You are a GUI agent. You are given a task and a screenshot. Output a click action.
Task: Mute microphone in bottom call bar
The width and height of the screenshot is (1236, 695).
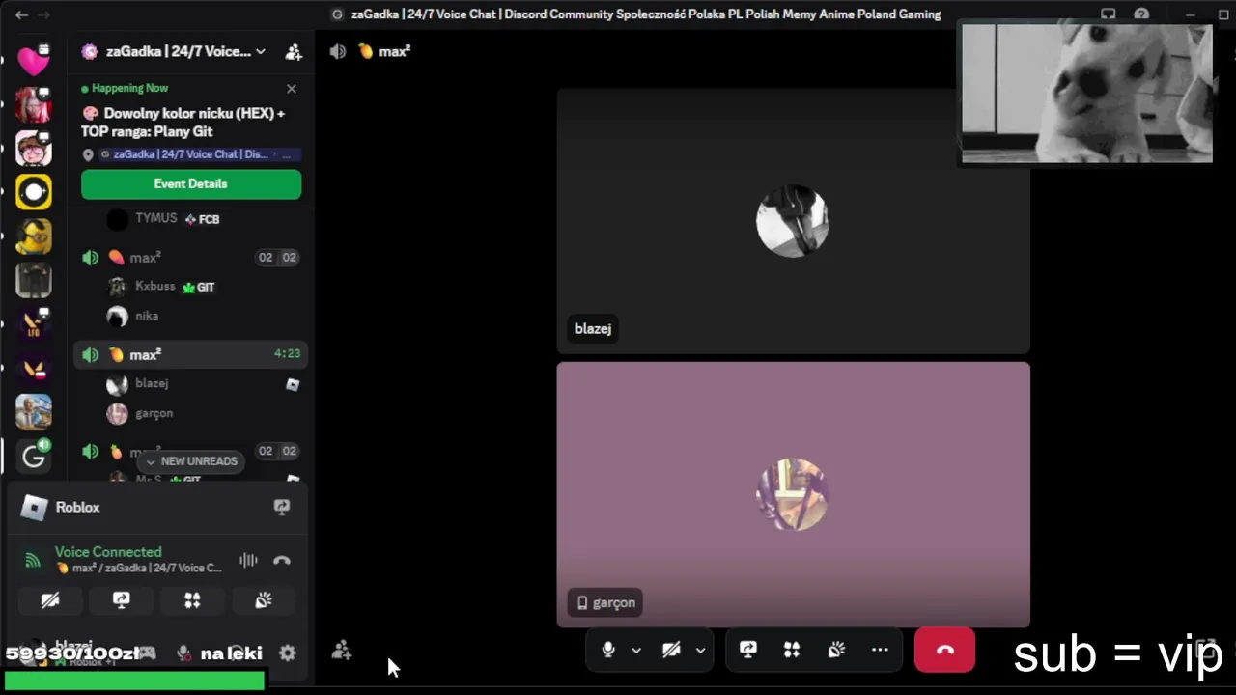tap(608, 650)
